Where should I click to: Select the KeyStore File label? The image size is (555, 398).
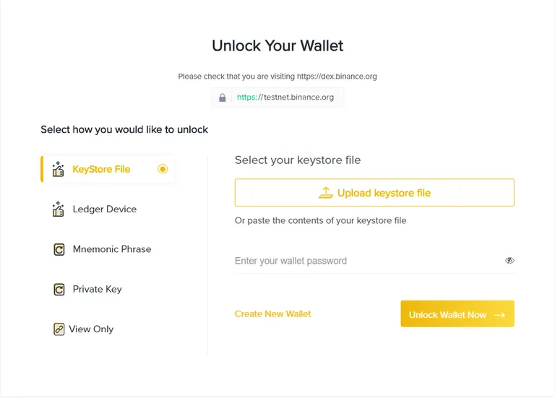click(x=101, y=169)
